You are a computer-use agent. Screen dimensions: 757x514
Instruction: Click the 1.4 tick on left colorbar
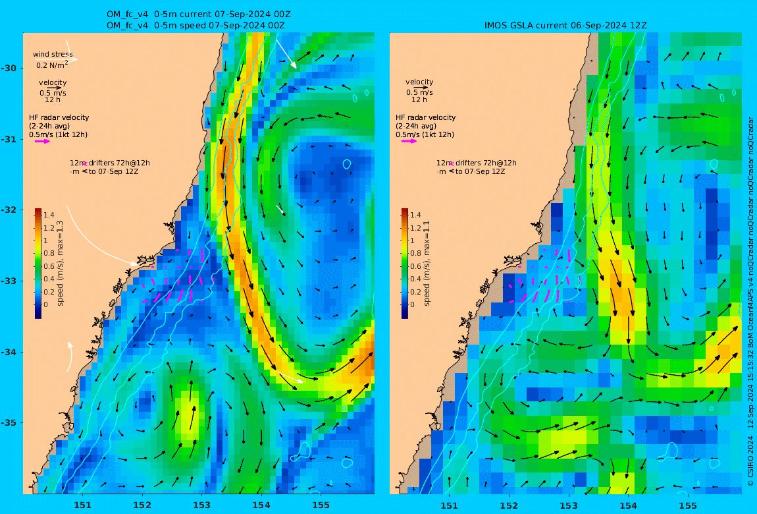pyautogui.click(x=49, y=215)
